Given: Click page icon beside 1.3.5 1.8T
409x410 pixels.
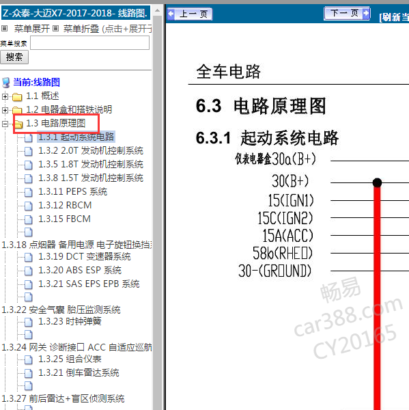Looking at the screenshot, I should click(29, 165).
